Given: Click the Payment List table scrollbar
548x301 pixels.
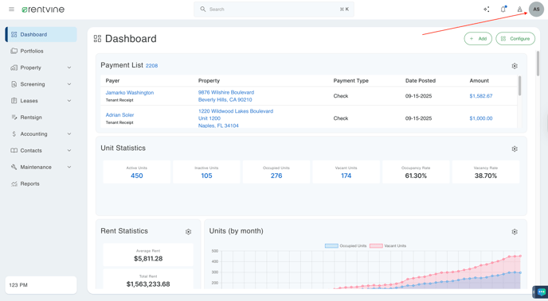Looking at the screenshot, I should coord(519,86).
